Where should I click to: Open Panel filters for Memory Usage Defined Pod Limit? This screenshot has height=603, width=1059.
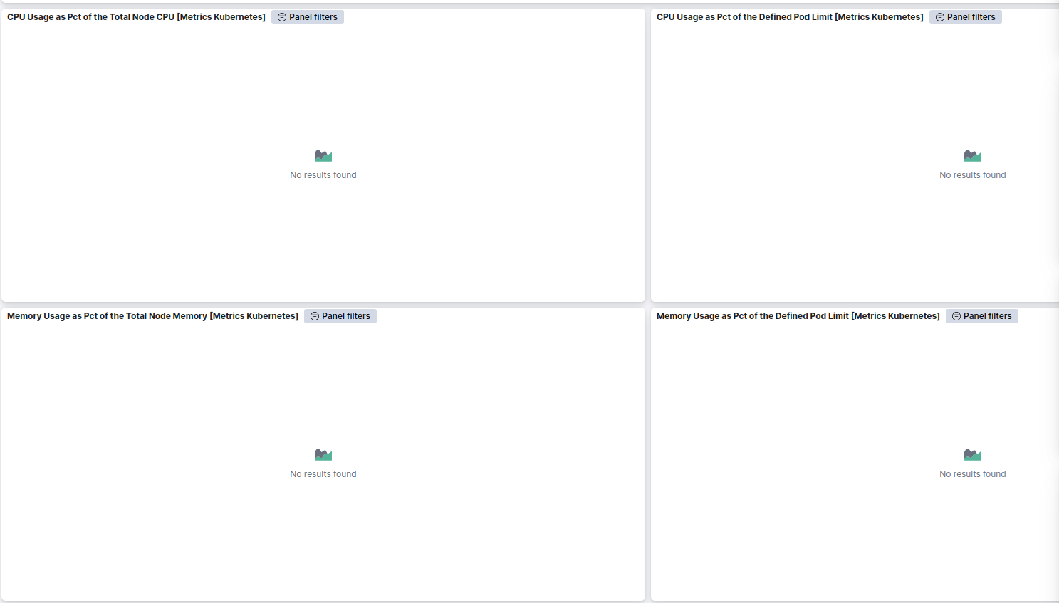(x=981, y=316)
